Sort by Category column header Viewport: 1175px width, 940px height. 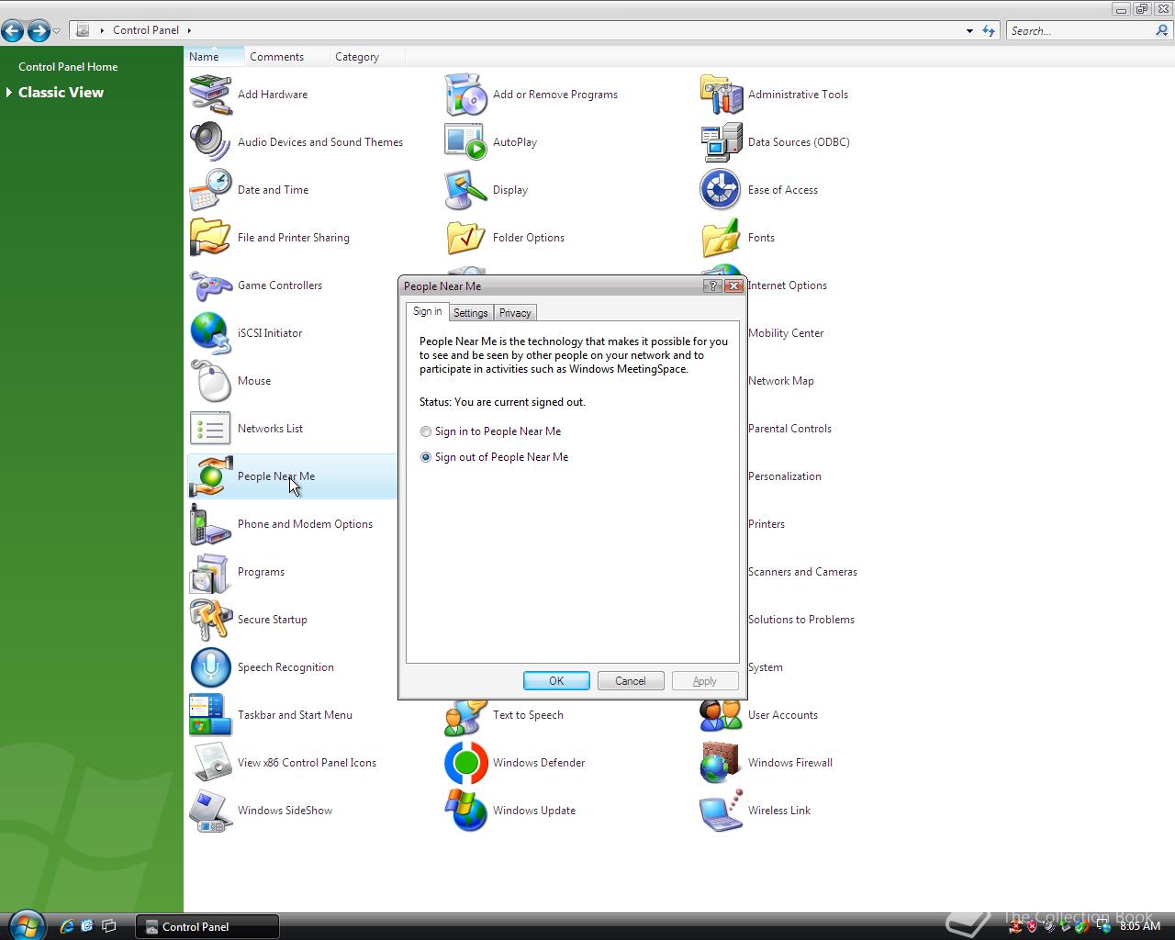tap(366, 57)
